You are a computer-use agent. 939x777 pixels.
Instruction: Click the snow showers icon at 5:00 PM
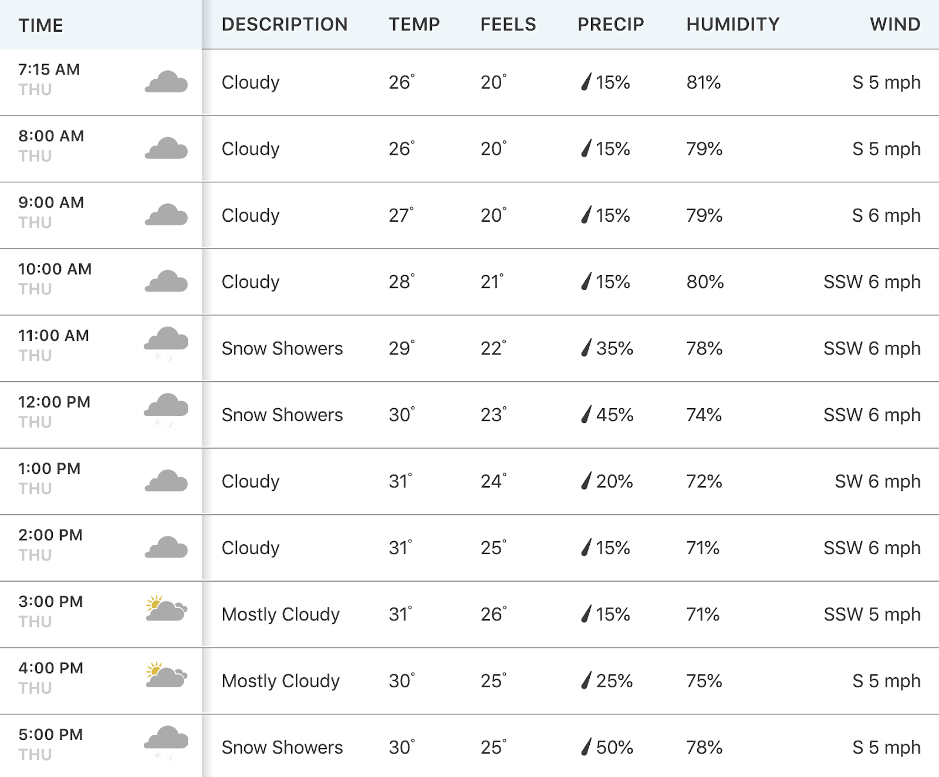[x=166, y=743]
